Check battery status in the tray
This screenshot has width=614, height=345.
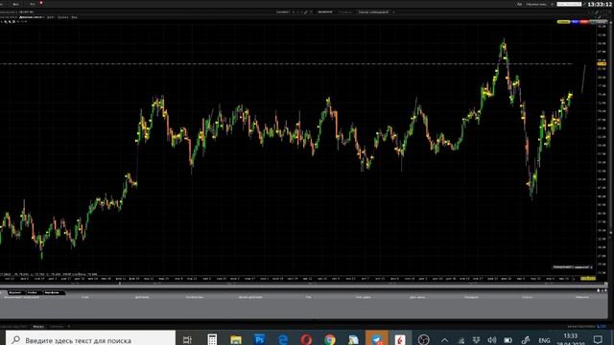[x=508, y=340]
